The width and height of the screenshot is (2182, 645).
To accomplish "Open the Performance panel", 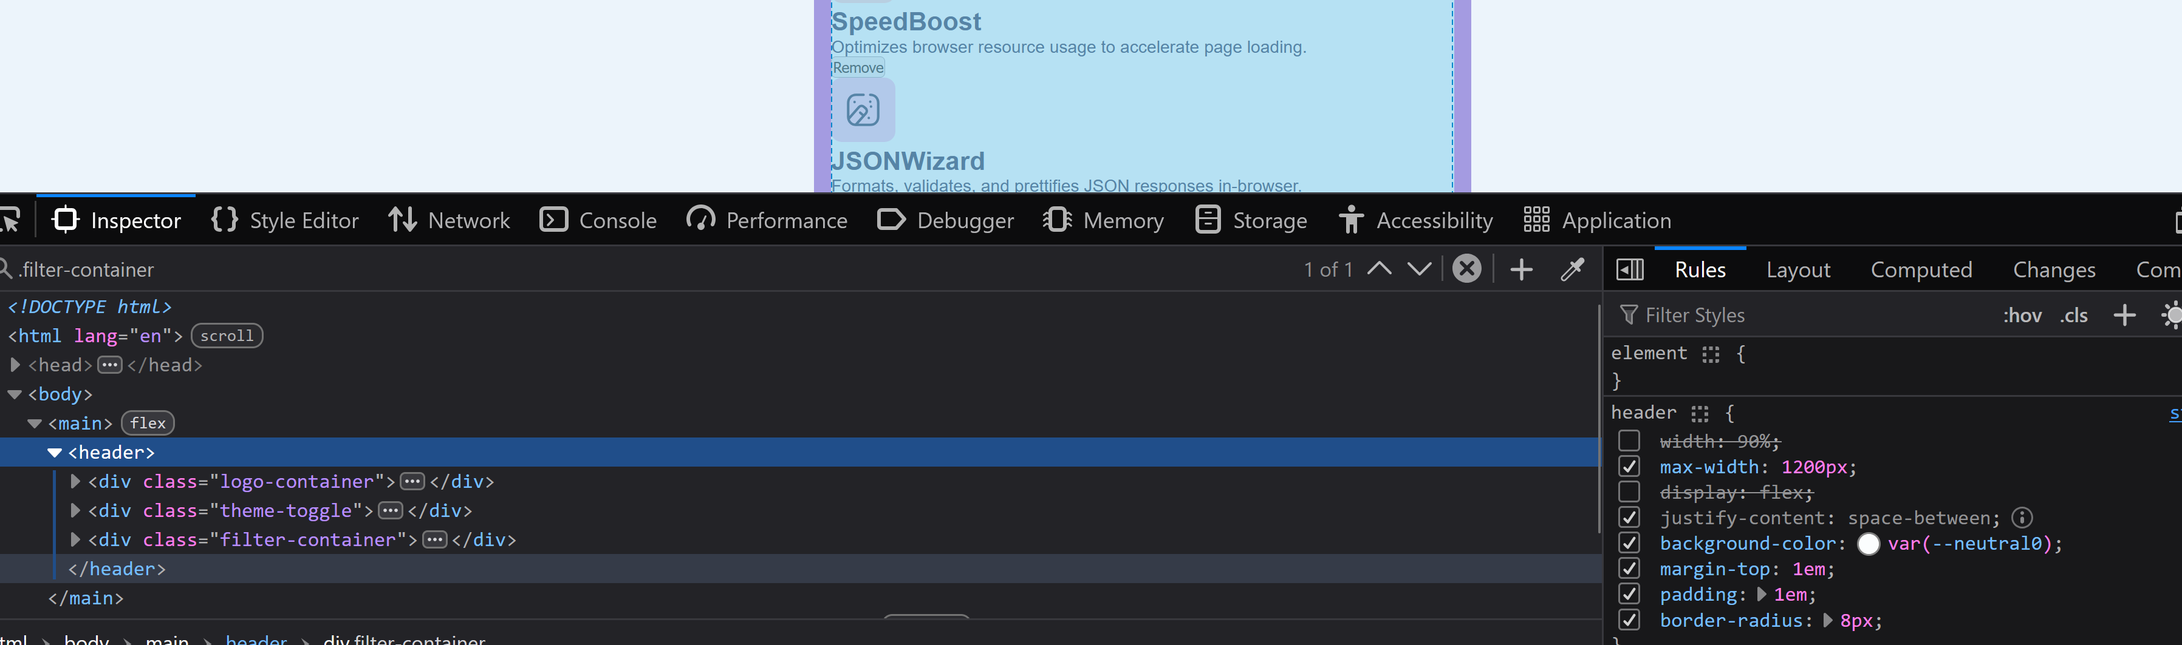I will pos(767,220).
